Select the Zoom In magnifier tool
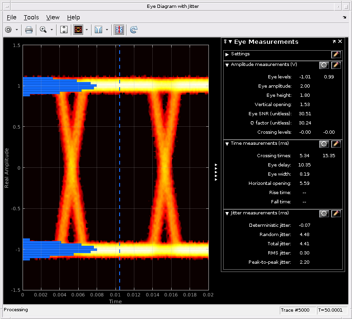Image resolution: width=352 pixels, height=319 pixels. pyautogui.click(x=43, y=30)
